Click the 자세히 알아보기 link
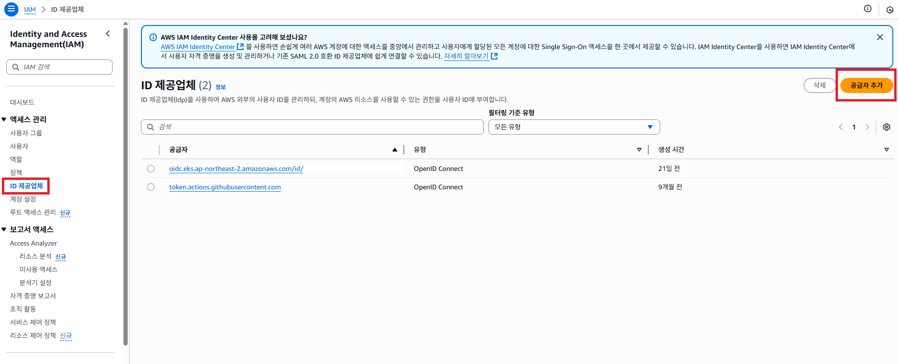This screenshot has height=364, width=898. tap(466, 56)
